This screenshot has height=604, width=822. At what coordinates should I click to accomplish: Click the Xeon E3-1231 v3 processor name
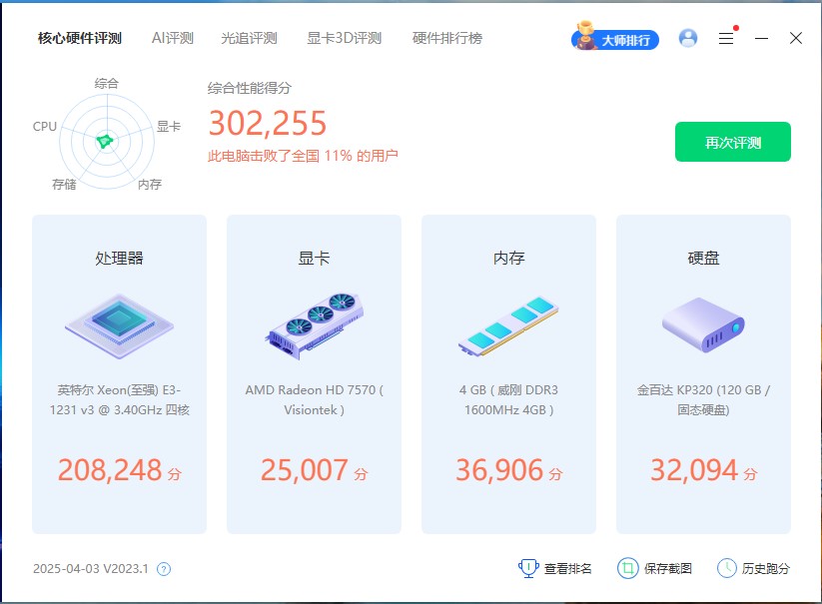coord(120,399)
